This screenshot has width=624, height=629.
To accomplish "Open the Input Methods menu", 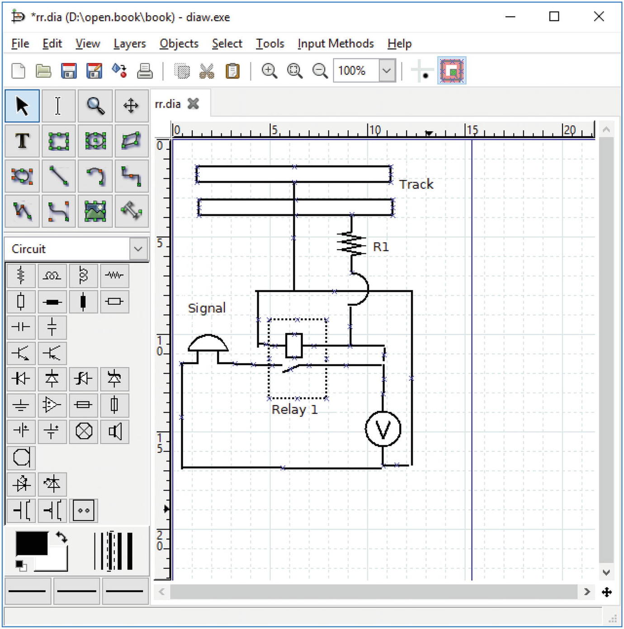I will click(x=336, y=43).
